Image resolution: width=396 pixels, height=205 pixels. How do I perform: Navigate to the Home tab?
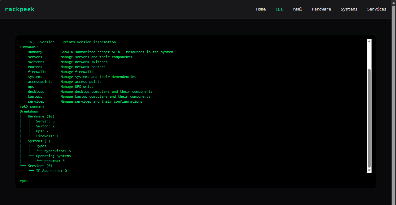click(x=261, y=9)
